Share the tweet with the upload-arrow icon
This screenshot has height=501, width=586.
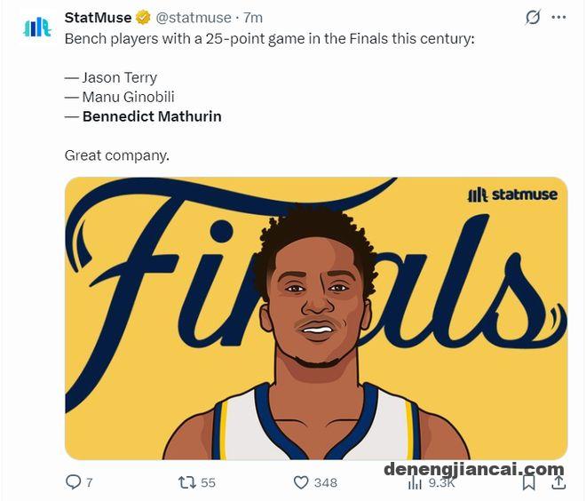point(558,482)
